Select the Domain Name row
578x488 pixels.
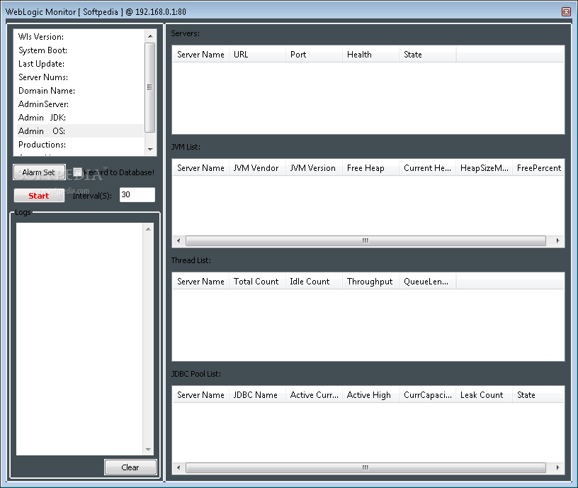click(80, 91)
